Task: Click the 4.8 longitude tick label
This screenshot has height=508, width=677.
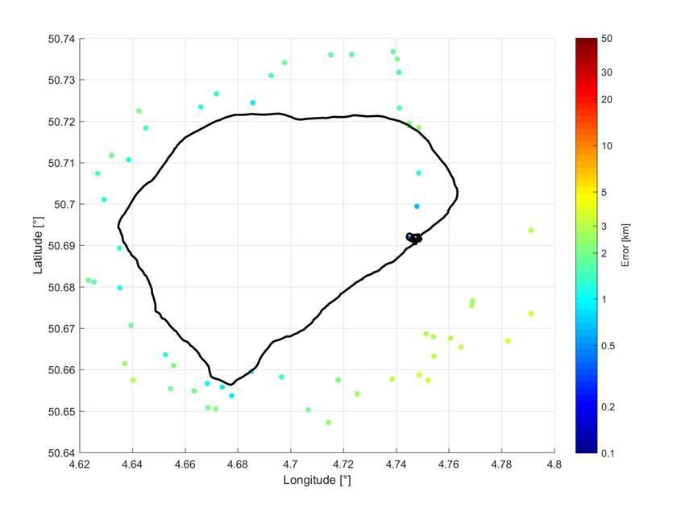Action: pos(554,464)
